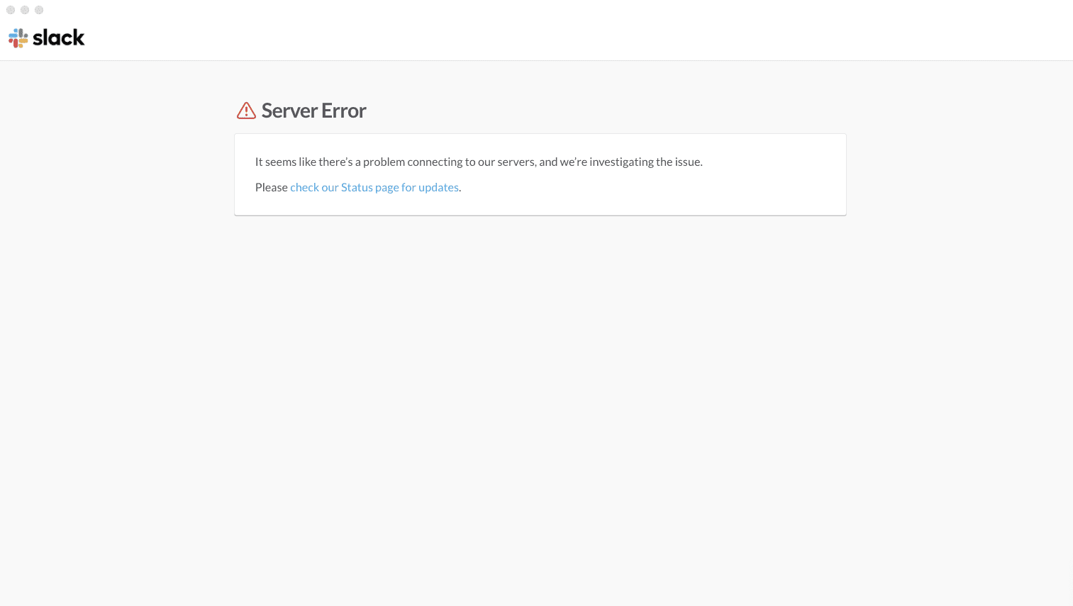
Task: Click the text about problem connecting to servers
Action: (479, 162)
